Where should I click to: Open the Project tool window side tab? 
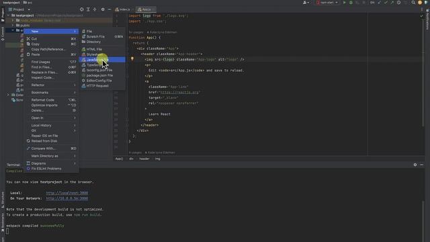3,15
